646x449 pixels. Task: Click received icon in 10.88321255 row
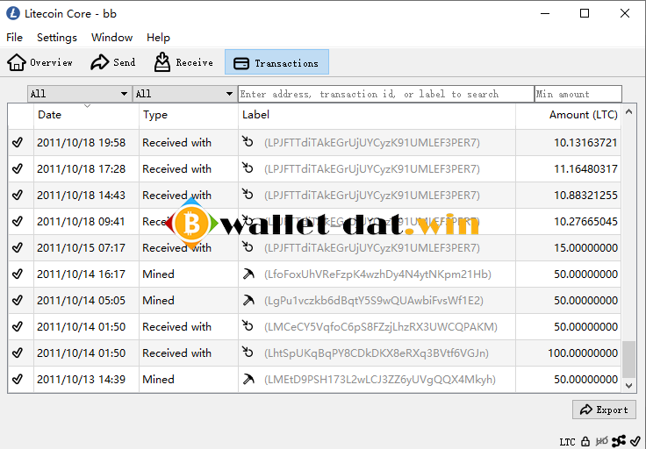248,195
